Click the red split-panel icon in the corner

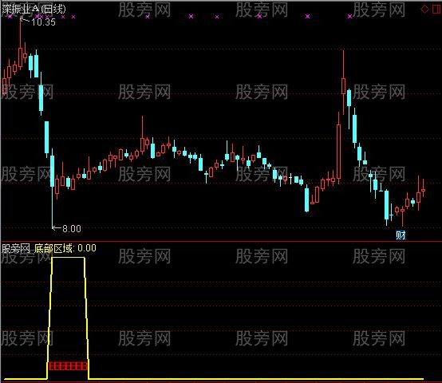pos(437,9)
